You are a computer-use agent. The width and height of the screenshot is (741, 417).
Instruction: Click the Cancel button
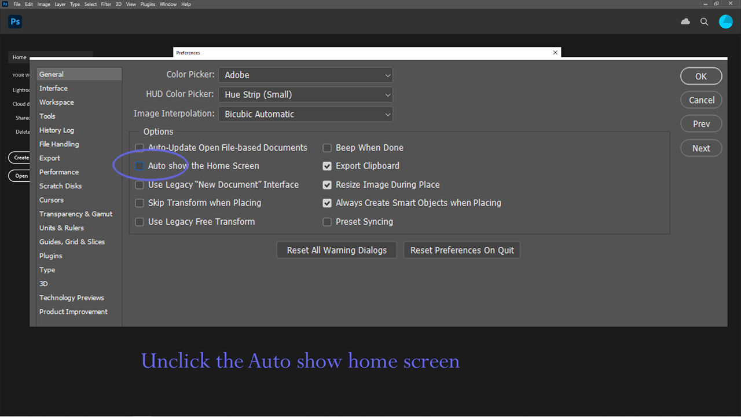pos(701,100)
